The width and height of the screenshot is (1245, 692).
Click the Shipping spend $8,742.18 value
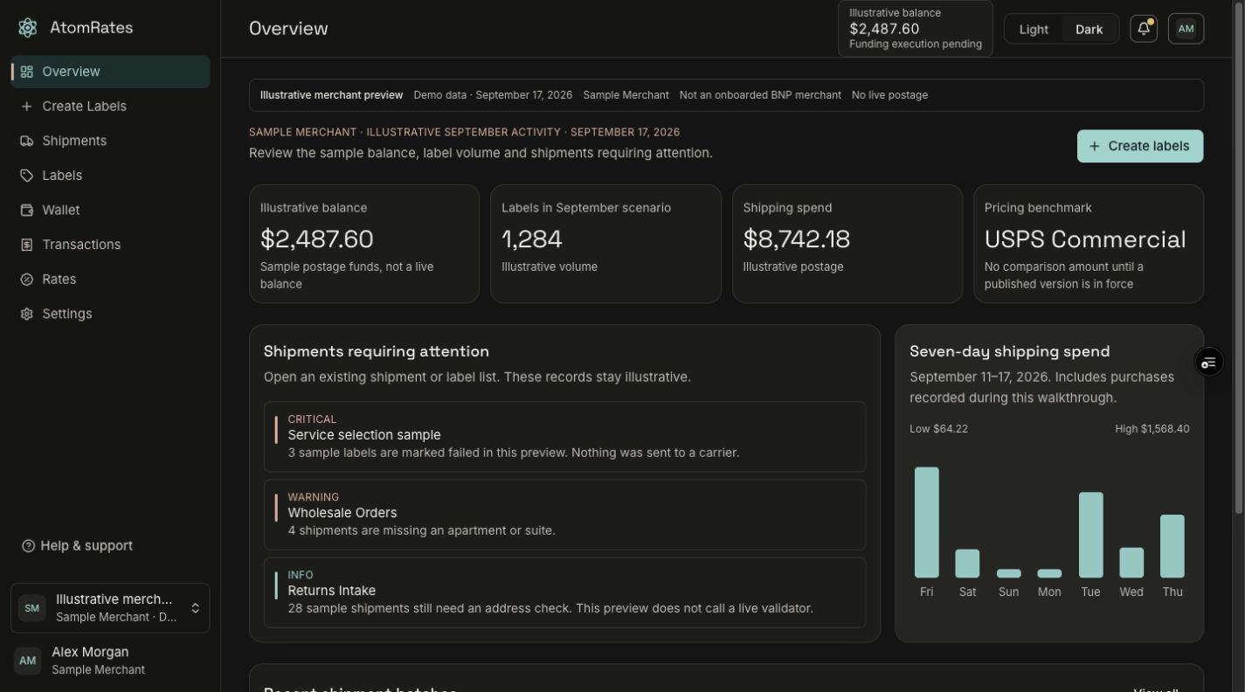coord(796,239)
